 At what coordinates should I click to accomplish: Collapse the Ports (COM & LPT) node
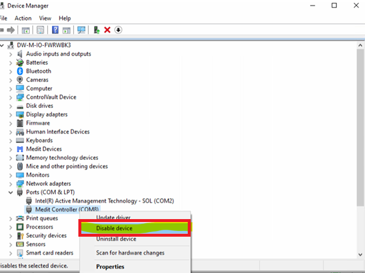click(11, 193)
